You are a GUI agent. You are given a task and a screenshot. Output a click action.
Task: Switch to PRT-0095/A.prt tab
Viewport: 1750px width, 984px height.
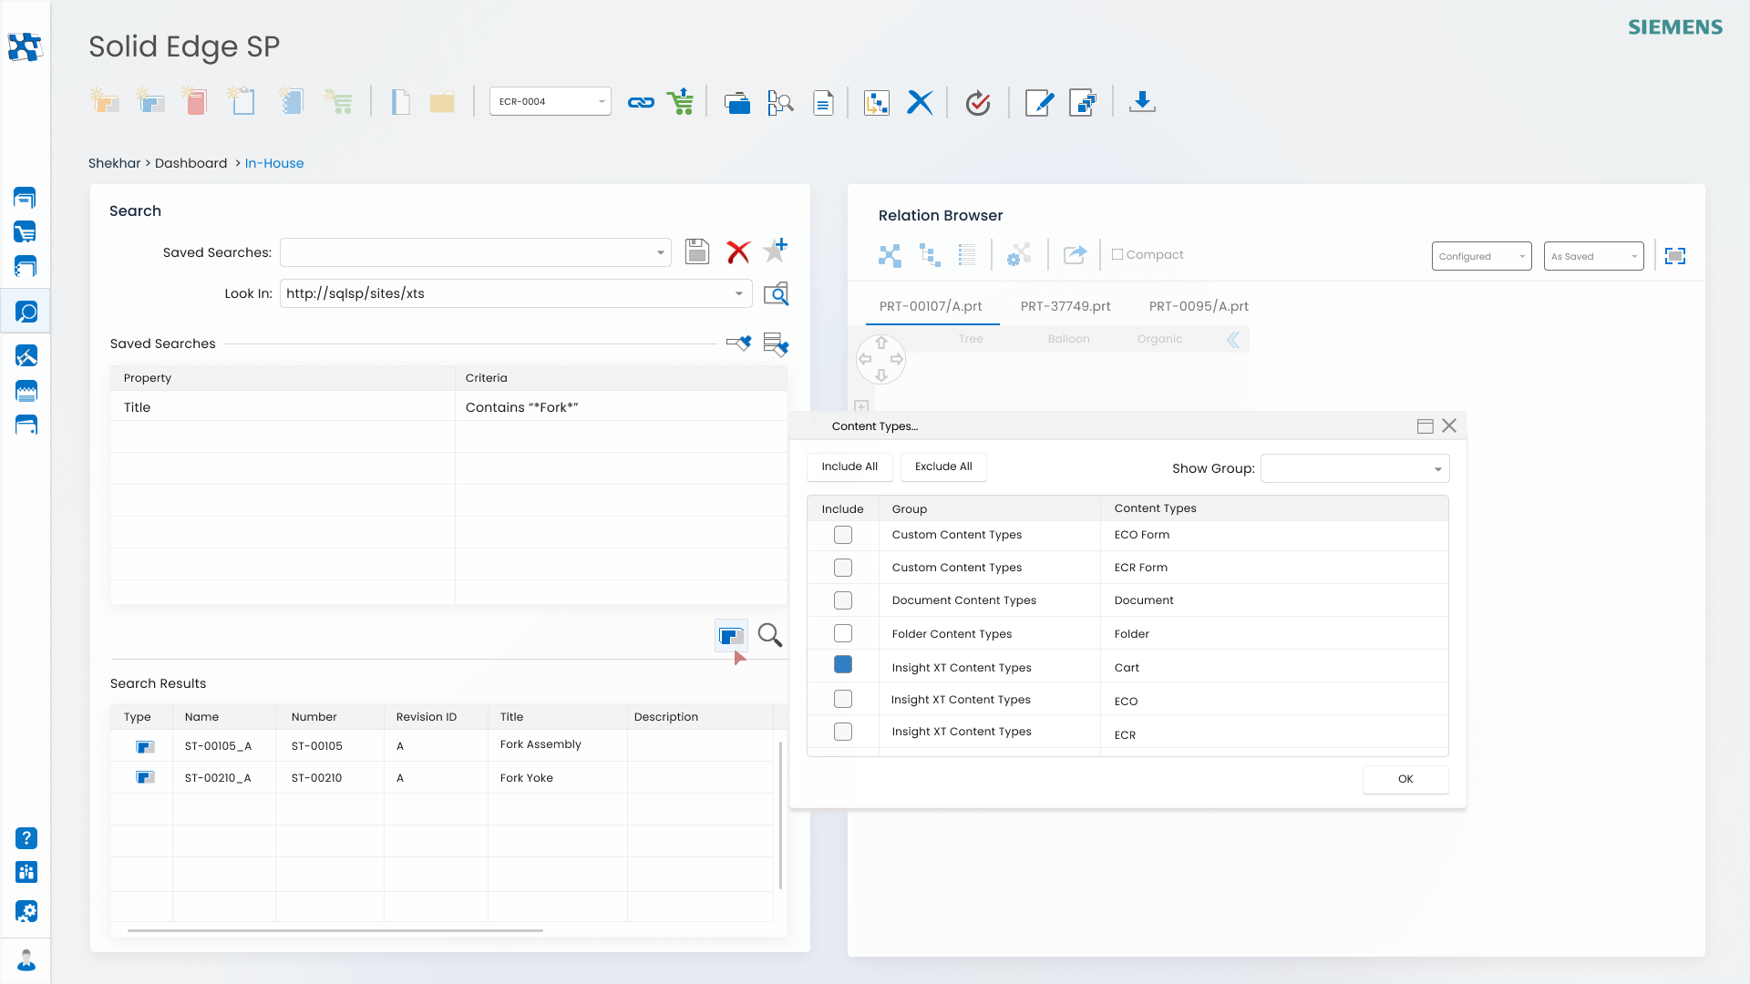[x=1199, y=306]
